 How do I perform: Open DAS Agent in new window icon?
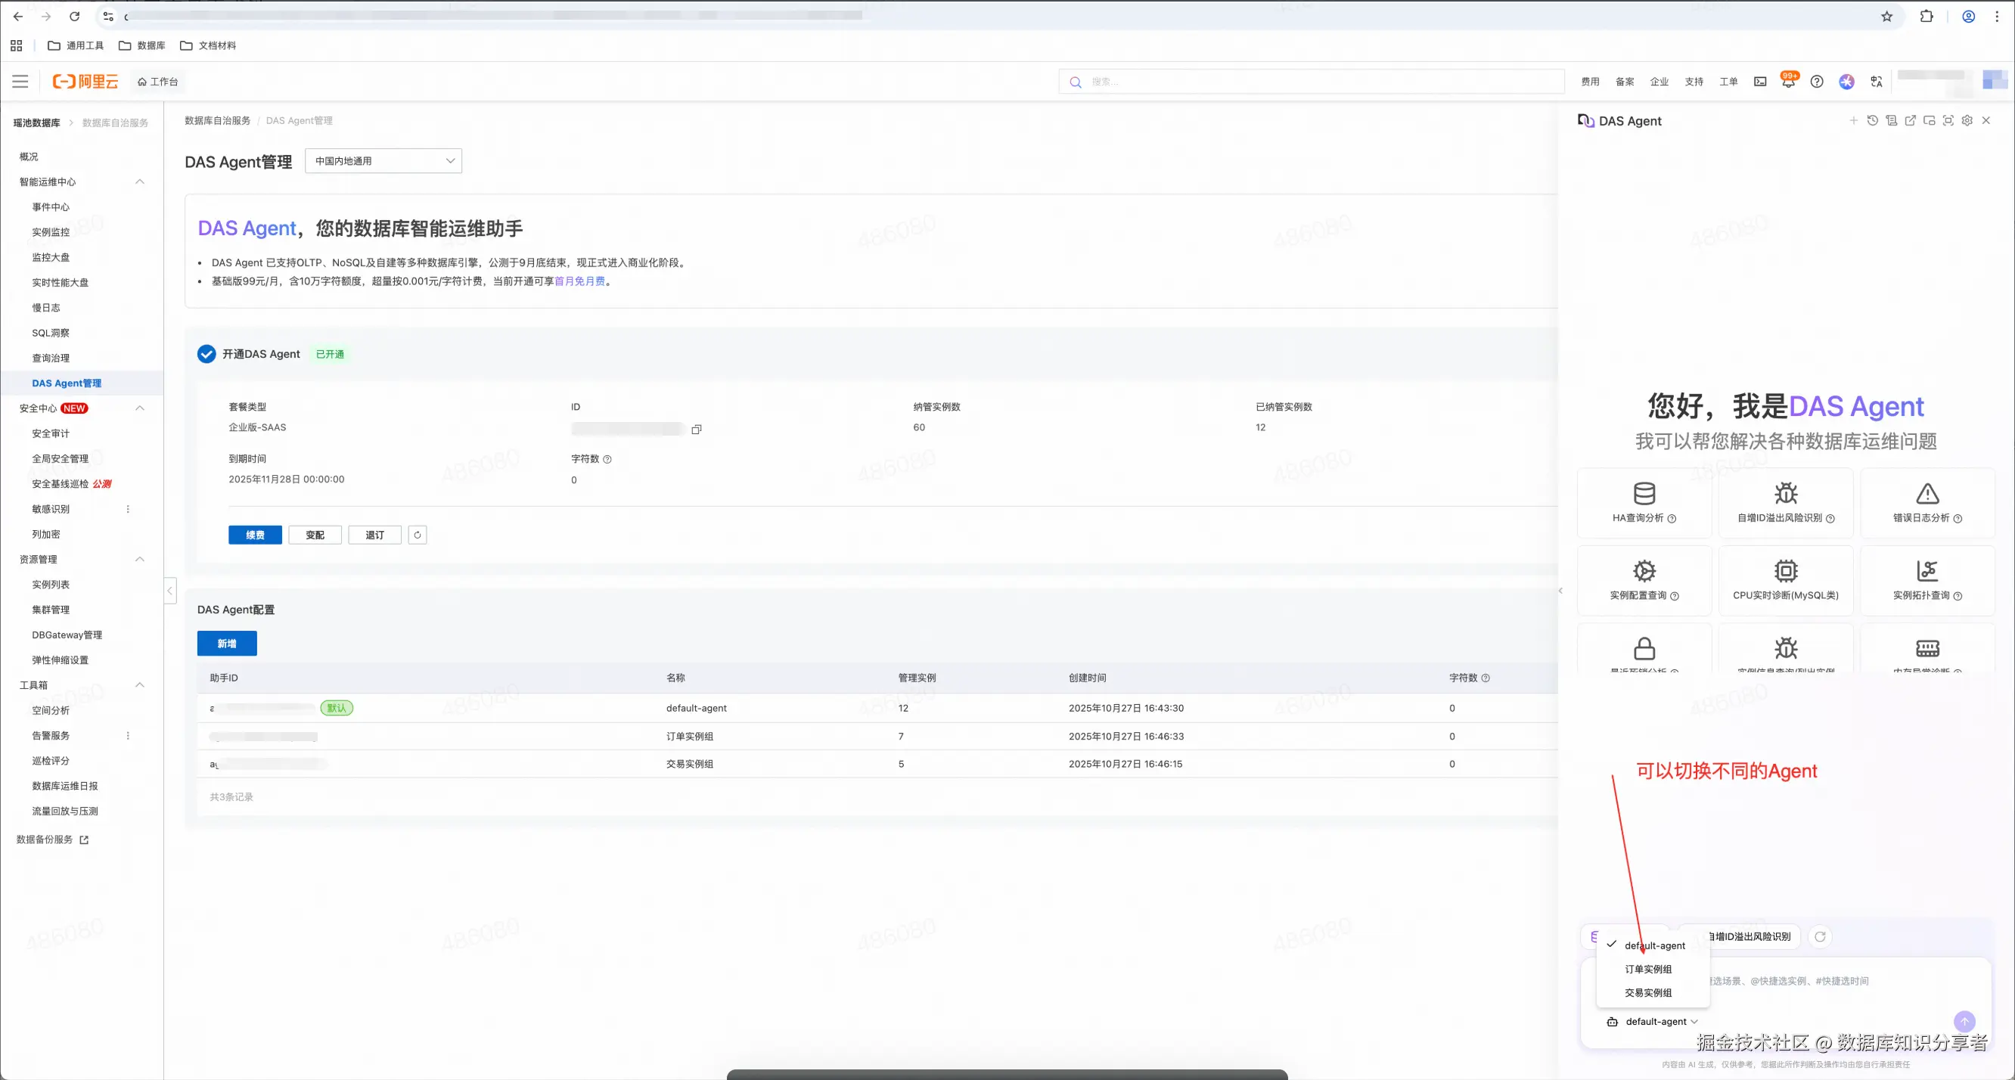[1910, 120]
